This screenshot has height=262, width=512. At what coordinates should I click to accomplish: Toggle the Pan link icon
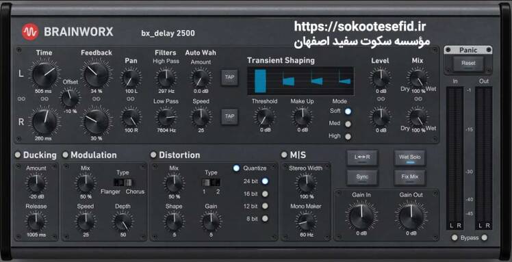click(131, 99)
